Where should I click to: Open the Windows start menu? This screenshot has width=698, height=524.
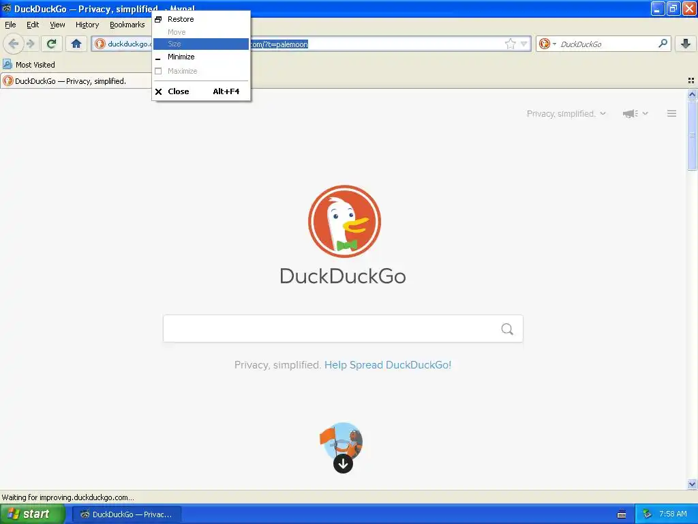pos(32,514)
